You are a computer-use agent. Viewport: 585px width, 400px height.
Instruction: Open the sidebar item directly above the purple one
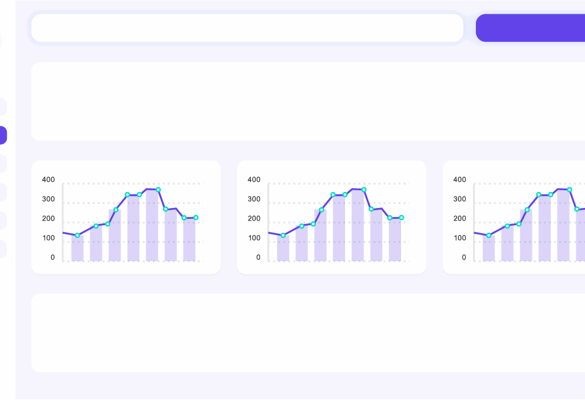[3, 107]
